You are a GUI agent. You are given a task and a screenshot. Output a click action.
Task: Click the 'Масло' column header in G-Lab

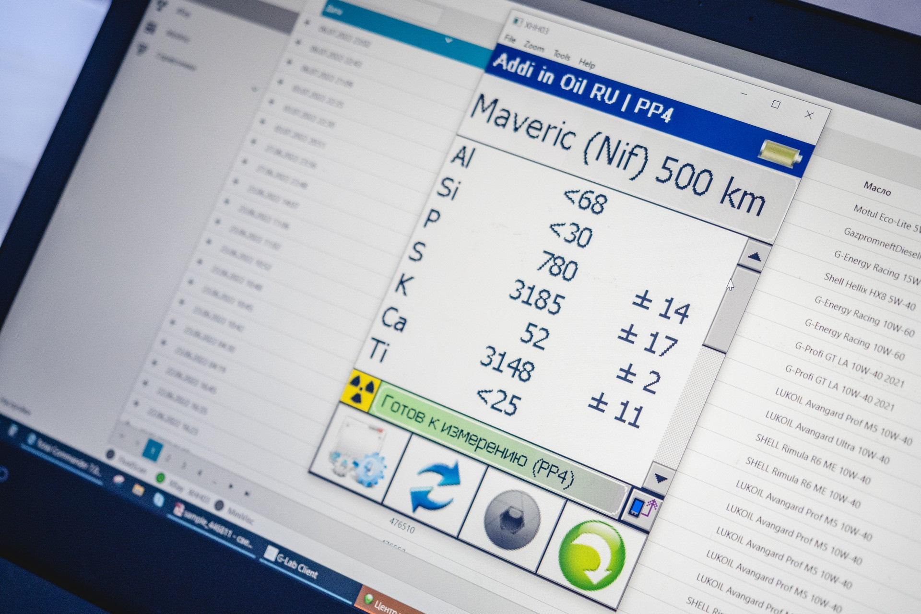pos(877,189)
